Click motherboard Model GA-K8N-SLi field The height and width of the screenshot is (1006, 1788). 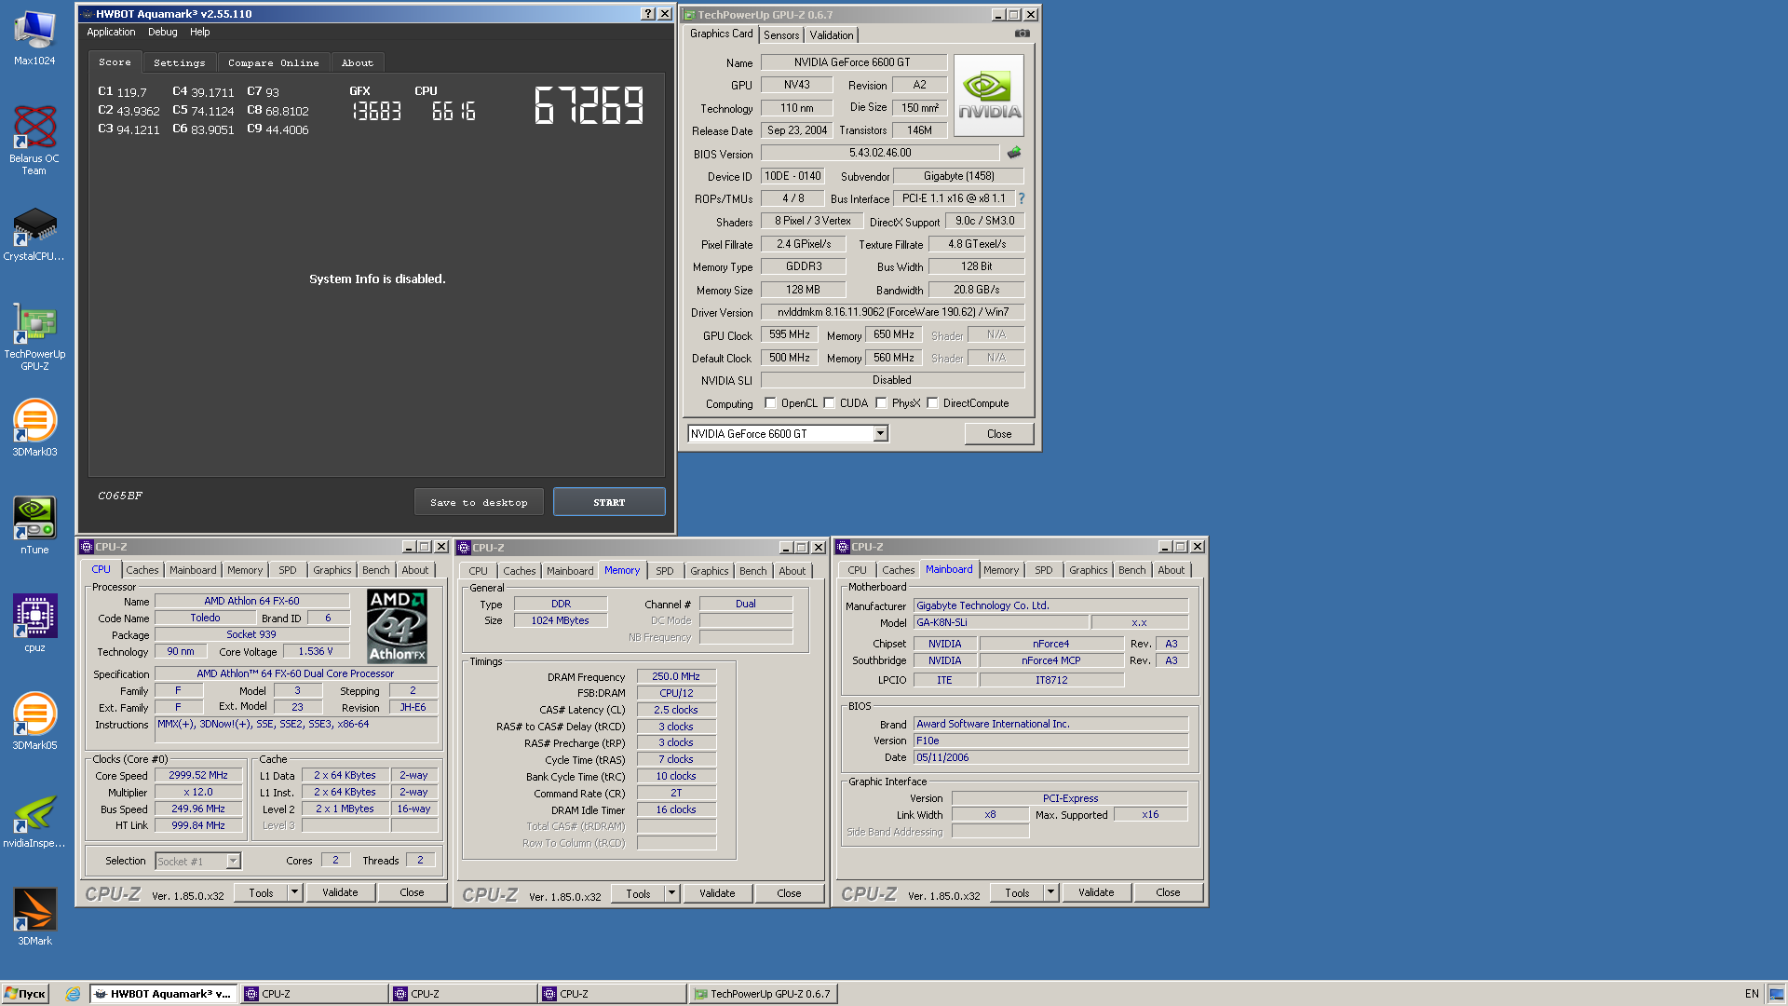point(1000,622)
